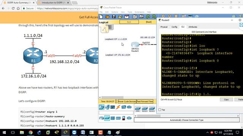The width and height of the screenshot is (243, 136).
Task: Click Fast Forward Time button
Action: (145, 102)
